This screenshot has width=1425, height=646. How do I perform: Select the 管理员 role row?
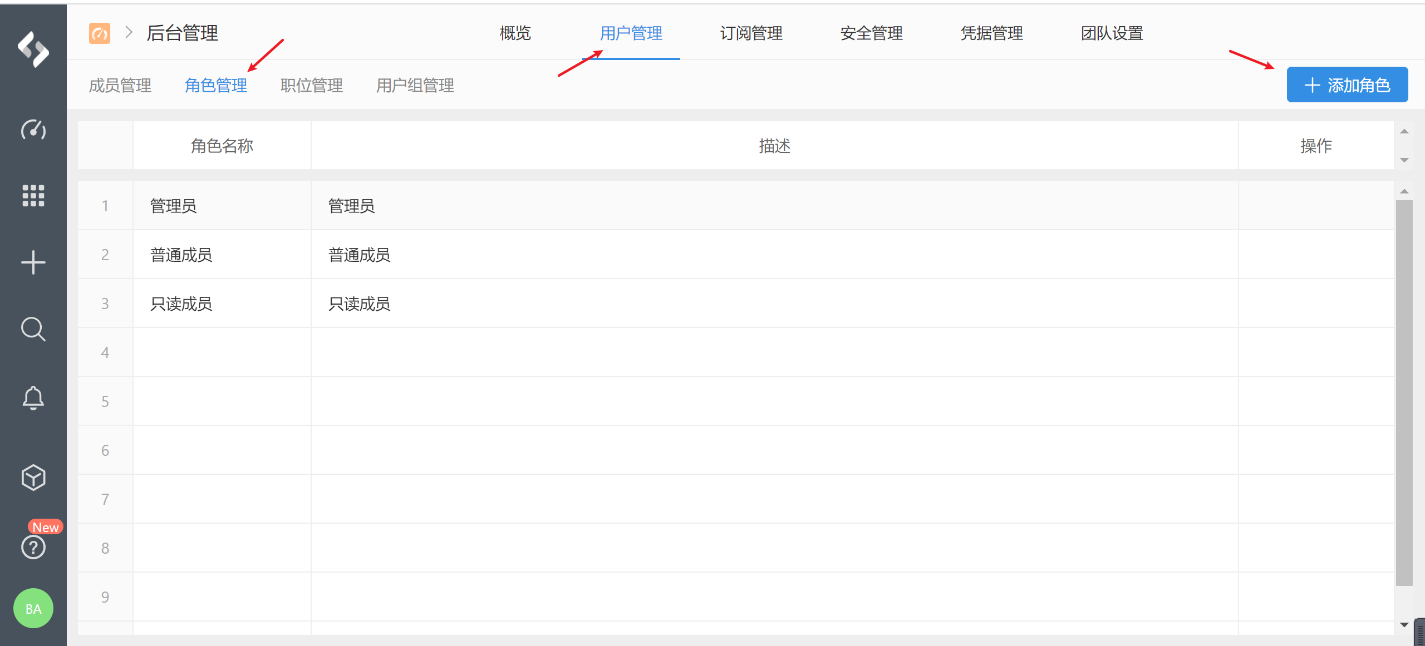click(173, 206)
